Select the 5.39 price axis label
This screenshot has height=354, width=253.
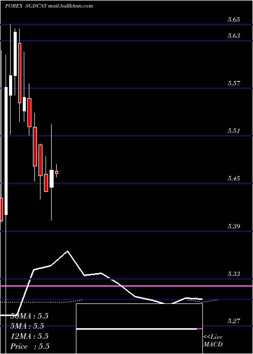click(x=234, y=226)
